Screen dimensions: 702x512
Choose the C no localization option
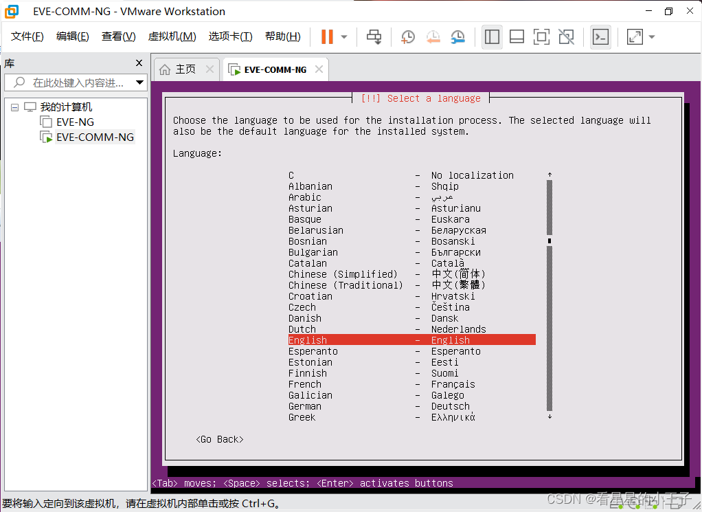tap(412, 175)
